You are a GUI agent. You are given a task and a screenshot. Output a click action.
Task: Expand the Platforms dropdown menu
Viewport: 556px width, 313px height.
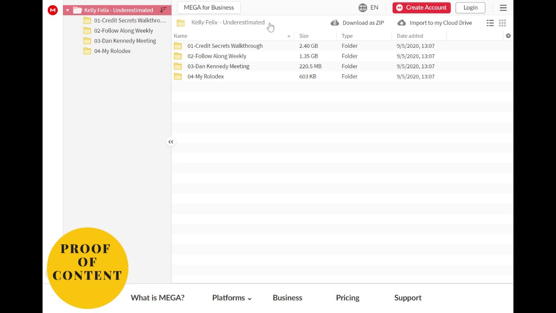point(232,298)
